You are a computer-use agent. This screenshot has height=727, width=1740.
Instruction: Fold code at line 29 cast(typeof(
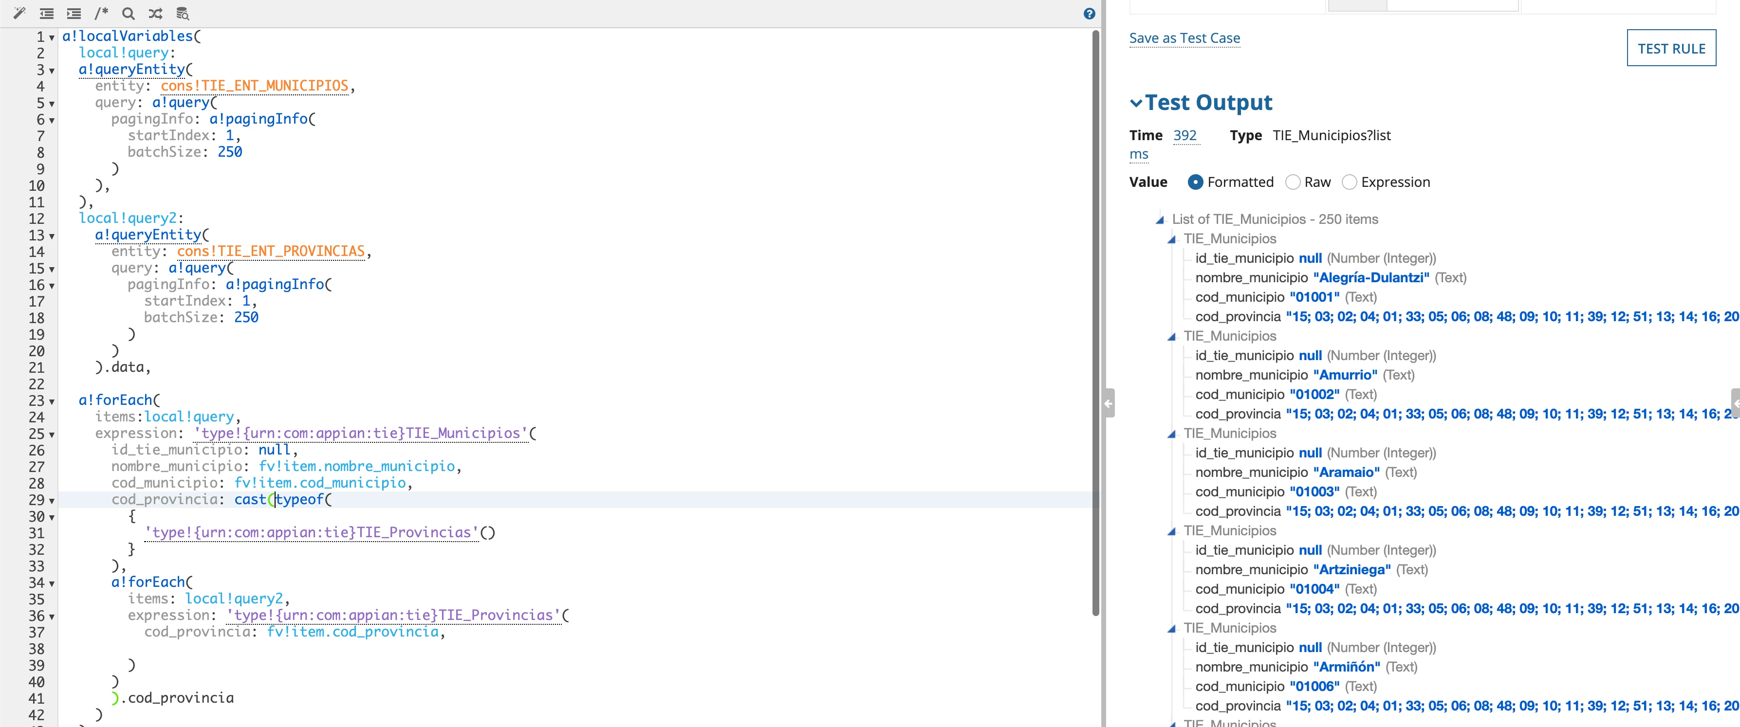tap(52, 501)
